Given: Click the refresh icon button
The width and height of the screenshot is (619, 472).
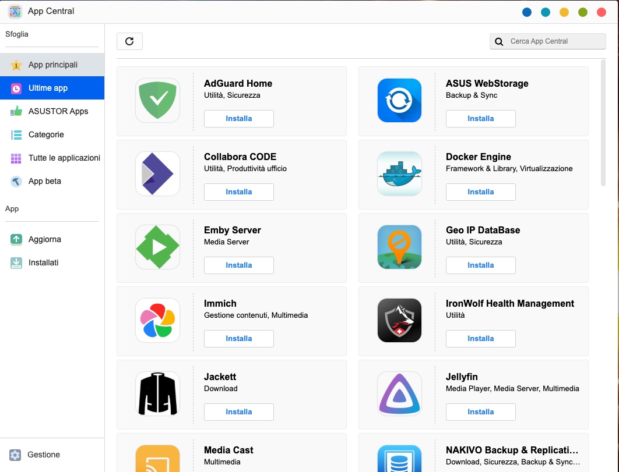Looking at the screenshot, I should tap(129, 41).
